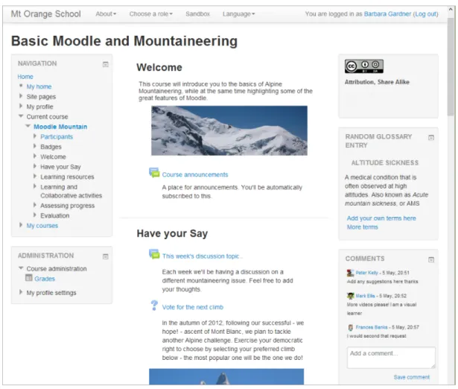The height and width of the screenshot is (389, 458).
Task: Collapse the Administration block with its hide icon
Action: (106, 256)
